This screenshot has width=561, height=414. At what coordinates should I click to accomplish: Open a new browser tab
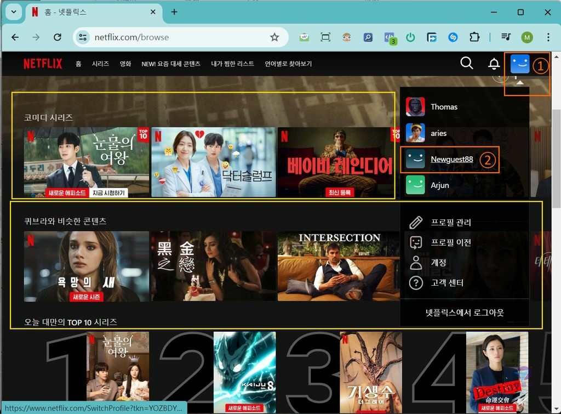174,12
